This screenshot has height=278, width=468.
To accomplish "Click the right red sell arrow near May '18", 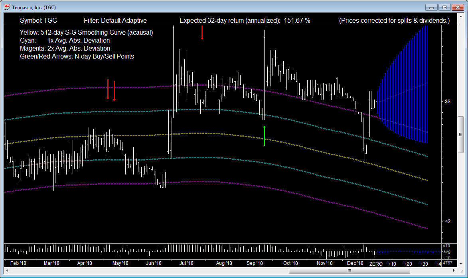I will point(115,90).
